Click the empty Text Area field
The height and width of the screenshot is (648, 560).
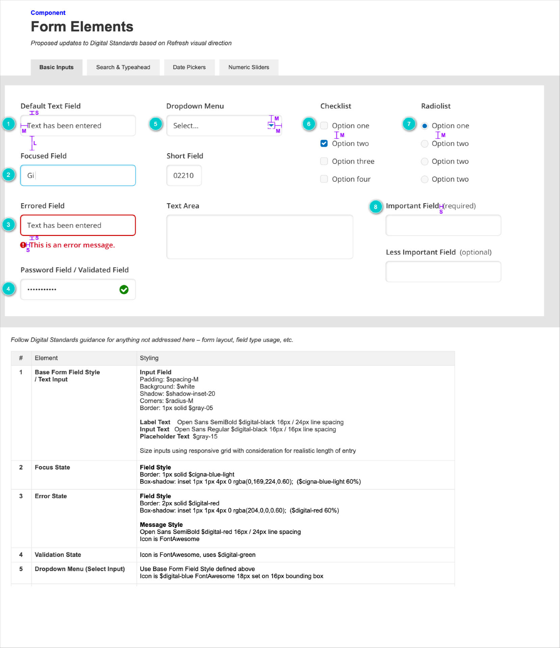260,236
